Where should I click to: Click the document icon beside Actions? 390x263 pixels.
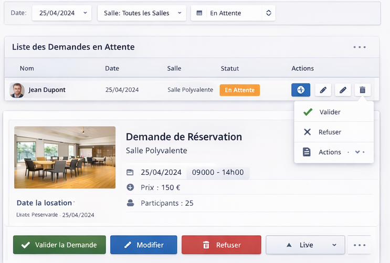pyautogui.click(x=307, y=152)
